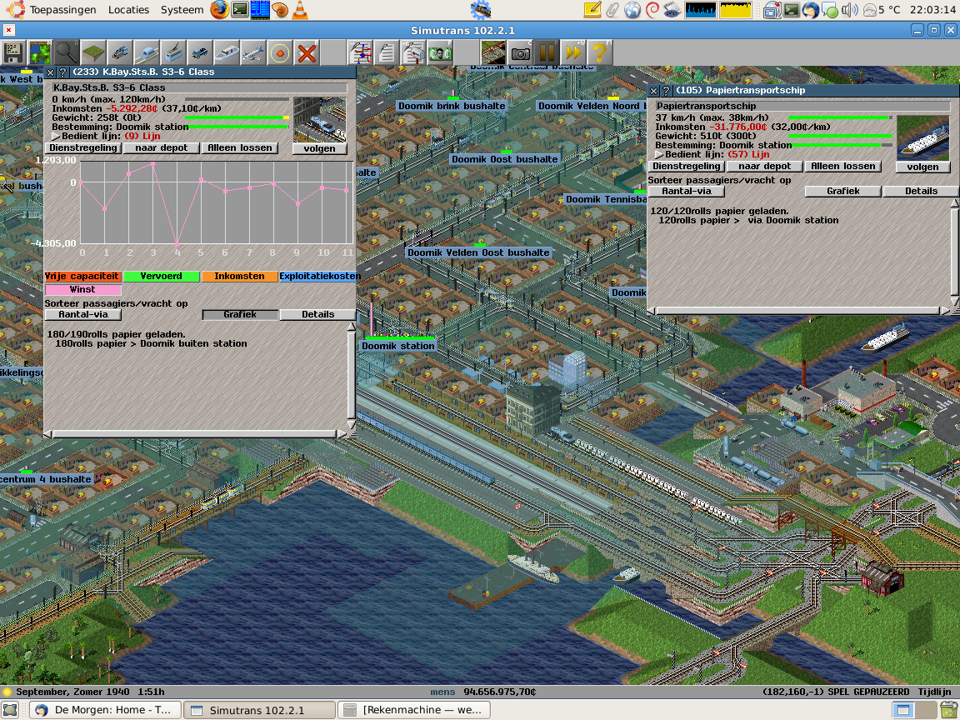This screenshot has width=960, height=720.
Task: Select the terrain landscaping tools icon
Action: click(x=93, y=53)
